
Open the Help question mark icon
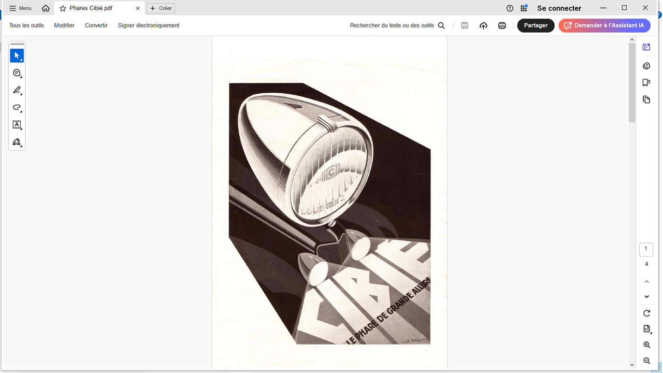point(510,8)
